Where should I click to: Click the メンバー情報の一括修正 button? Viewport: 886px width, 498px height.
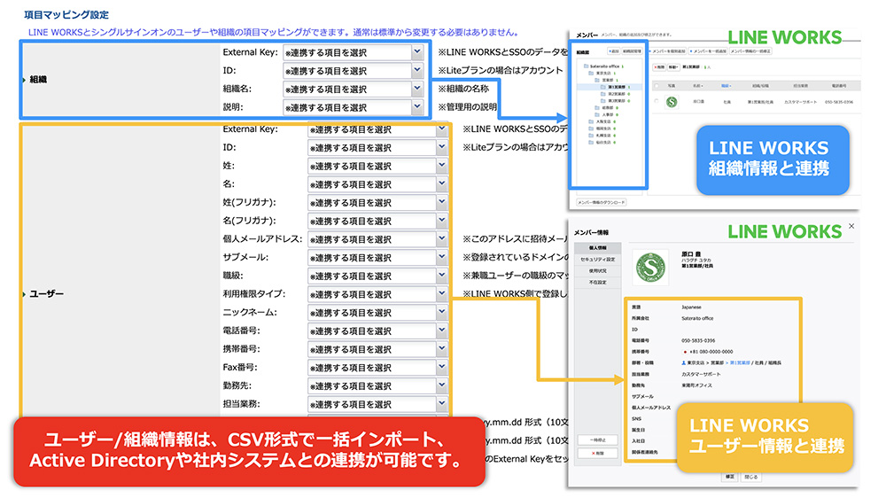[751, 51]
